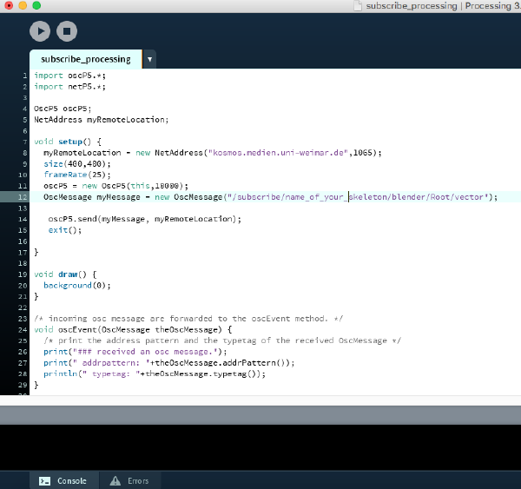This screenshot has height=489, width=521.
Task: Minimize the window using the yellow button
Action: pyautogui.click(x=22, y=6)
